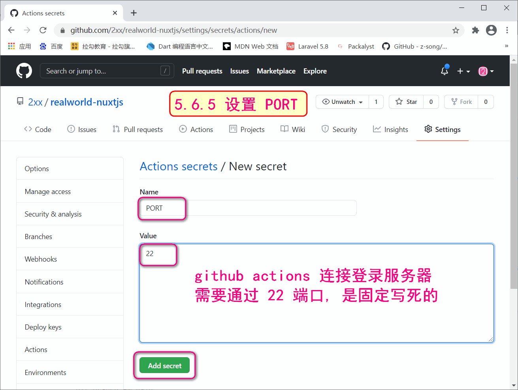This screenshot has width=518, height=390.
Task: Open Laravel 5.8 bookmark
Action: click(x=307, y=46)
